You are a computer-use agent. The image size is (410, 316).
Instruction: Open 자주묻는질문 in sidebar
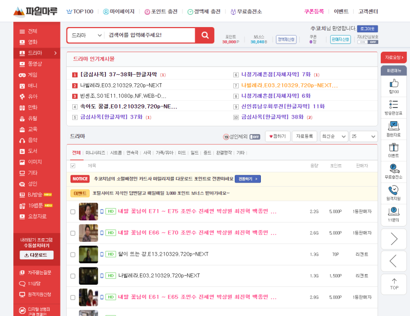(36, 273)
